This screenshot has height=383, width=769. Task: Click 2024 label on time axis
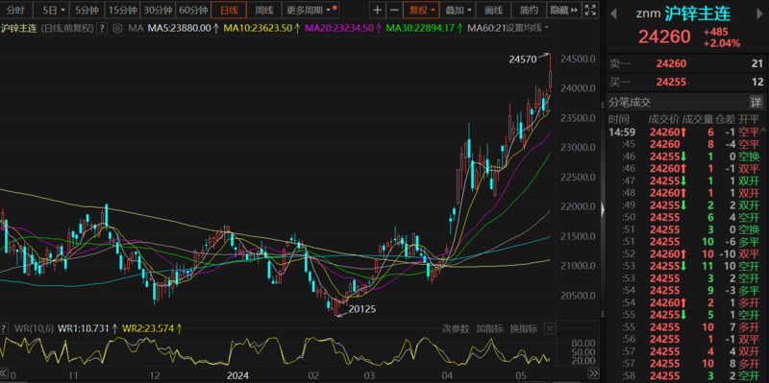click(x=237, y=375)
